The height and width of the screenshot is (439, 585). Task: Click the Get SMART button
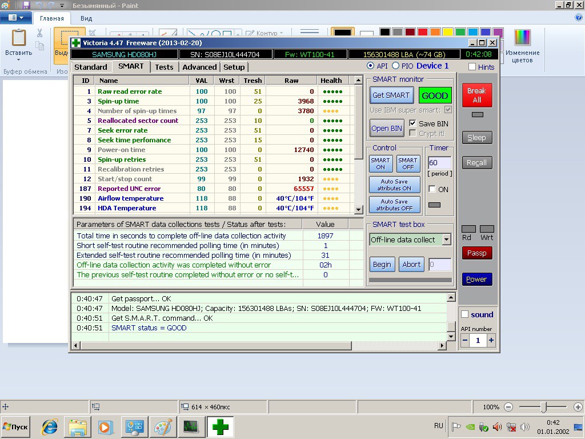391,95
